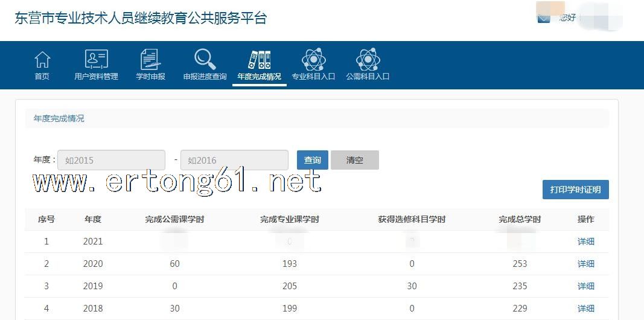Click the 年度完成情况 tab label
The width and height of the screenshot is (644, 320).
tap(259, 77)
